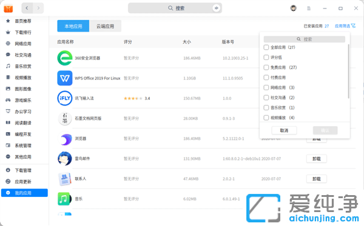364x226 pixels.
Task: Switch to the 云端应用 tab
Action: (105, 26)
